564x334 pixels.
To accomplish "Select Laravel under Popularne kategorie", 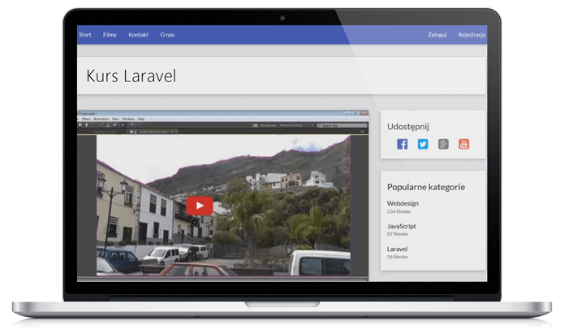I will tap(398, 249).
